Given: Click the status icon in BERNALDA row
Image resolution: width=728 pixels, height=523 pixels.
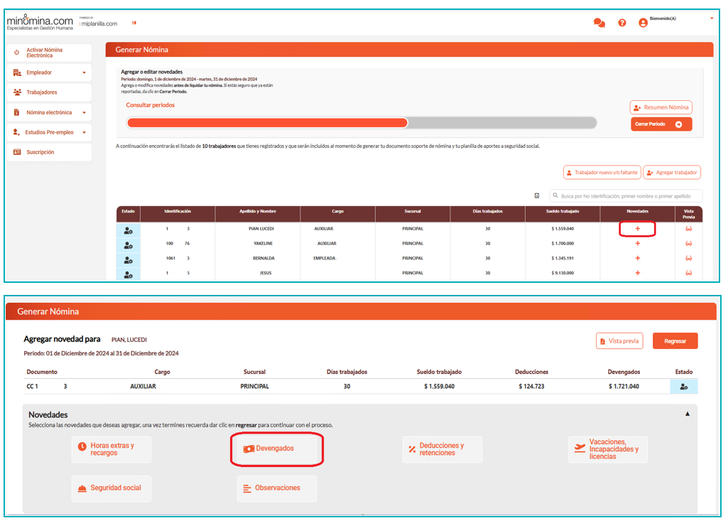Looking at the screenshot, I should pos(129,259).
